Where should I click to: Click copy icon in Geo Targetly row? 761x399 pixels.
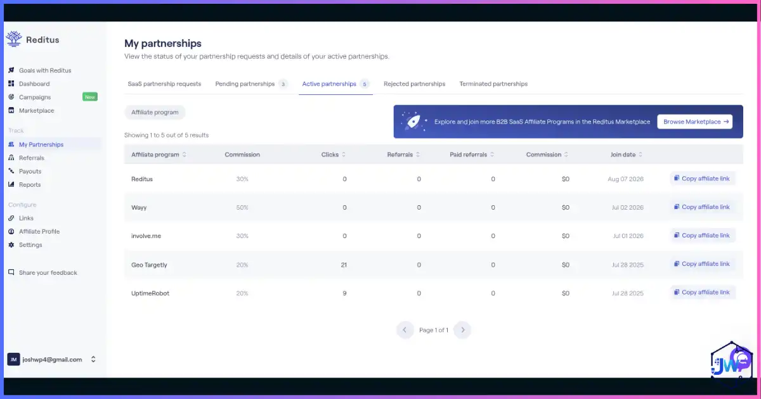pos(677,264)
